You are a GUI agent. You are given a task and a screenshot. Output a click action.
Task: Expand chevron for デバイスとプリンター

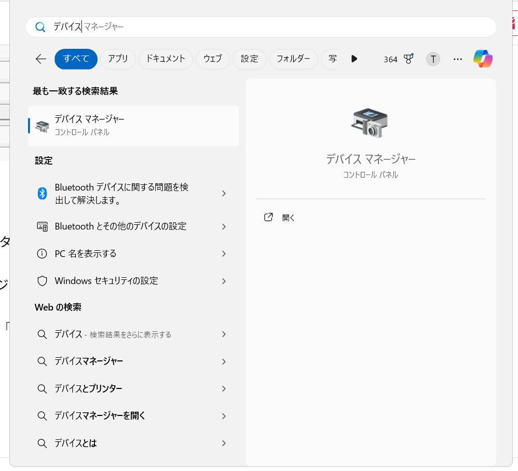(224, 389)
